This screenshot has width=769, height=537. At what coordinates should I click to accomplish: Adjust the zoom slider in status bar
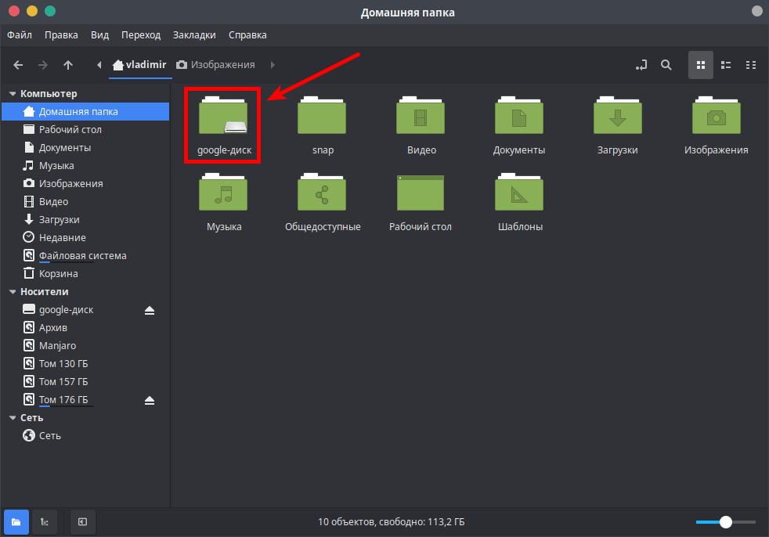(x=726, y=521)
